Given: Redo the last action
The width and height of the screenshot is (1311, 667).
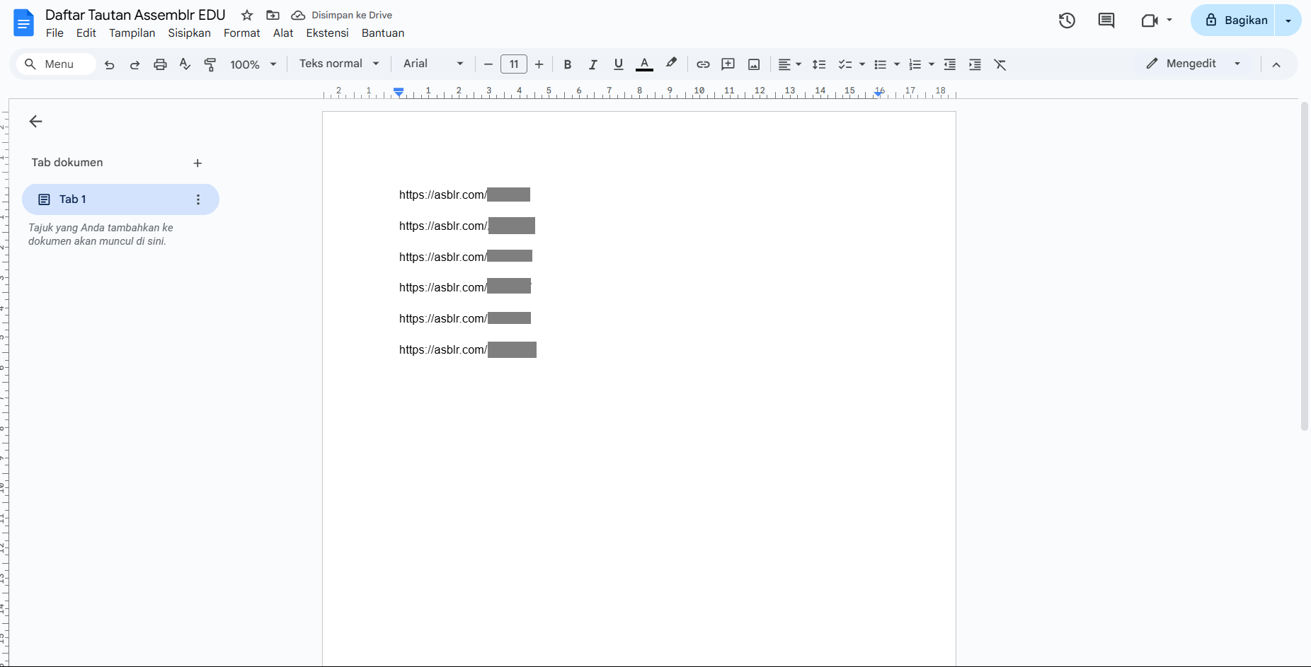Looking at the screenshot, I should [x=134, y=64].
